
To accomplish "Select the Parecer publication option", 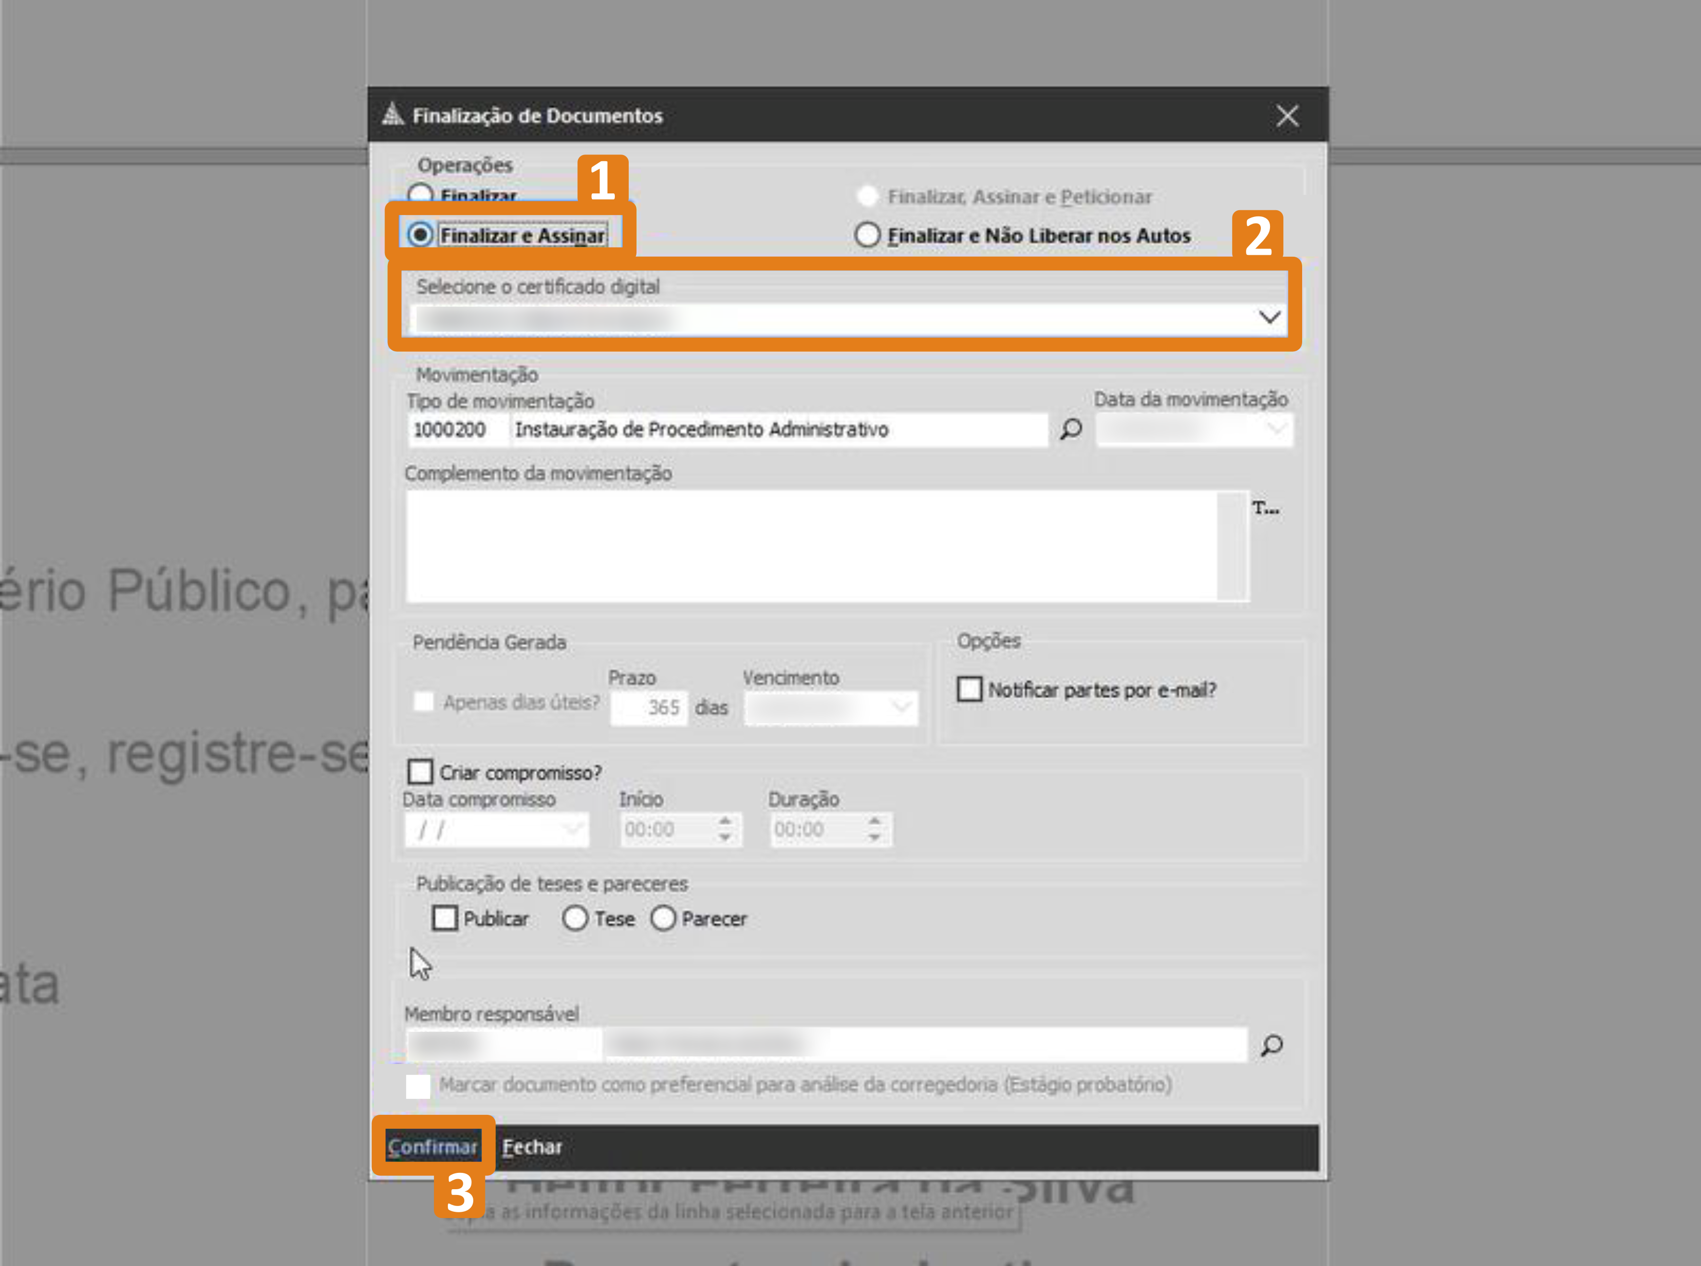I will tap(663, 918).
